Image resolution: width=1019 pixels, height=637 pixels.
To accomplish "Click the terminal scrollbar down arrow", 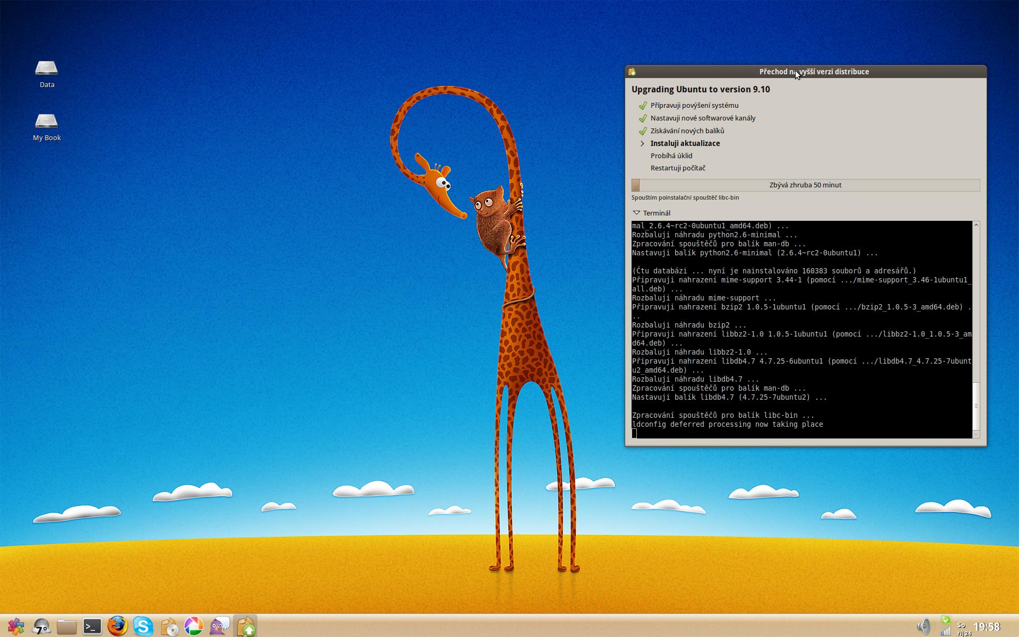I will [x=976, y=434].
